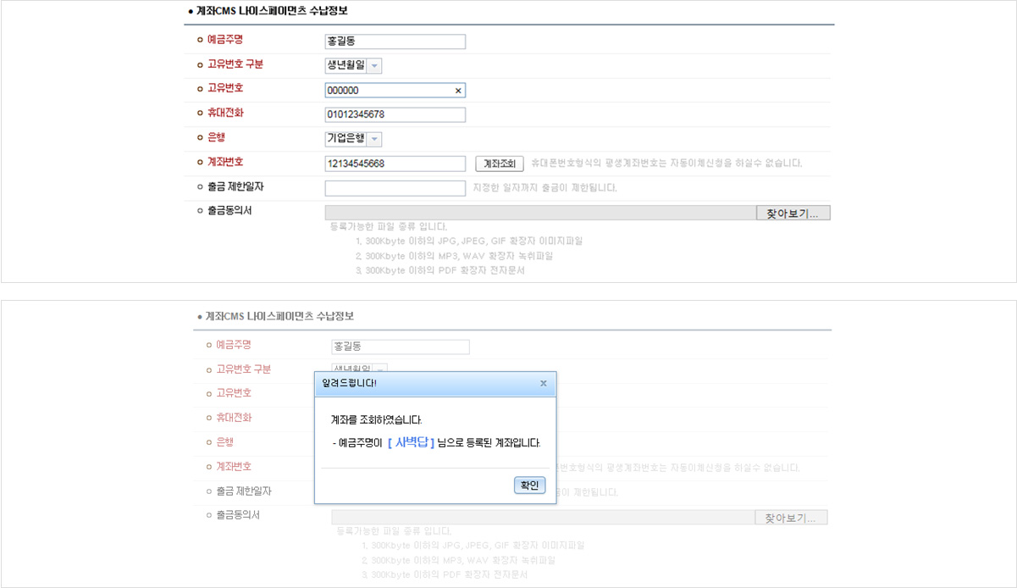Click the dimmed 예금주명 field behind the dialog
The width and height of the screenshot is (1017, 588).
400,347
